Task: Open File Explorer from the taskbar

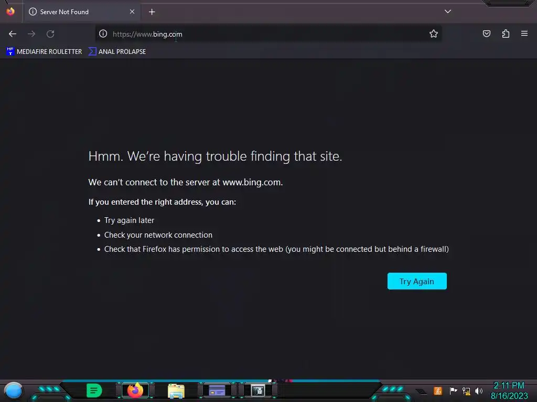Action: point(176,391)
